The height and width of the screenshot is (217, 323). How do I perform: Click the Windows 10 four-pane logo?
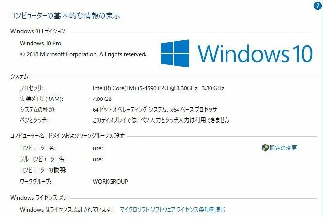click(x=175, y=53)
